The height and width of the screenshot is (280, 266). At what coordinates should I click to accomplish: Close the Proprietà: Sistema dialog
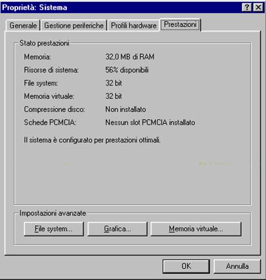[258, 8]
